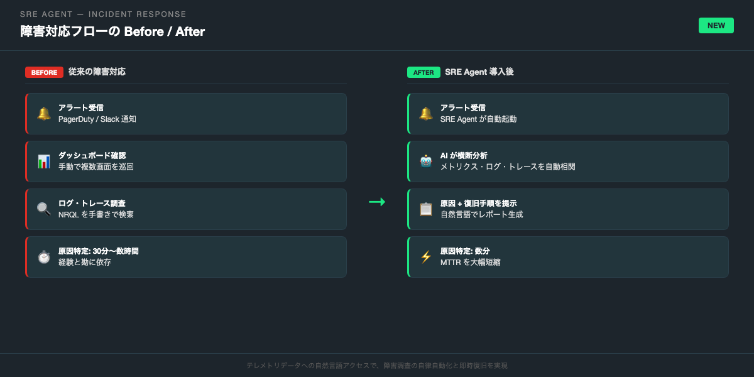Click the lightning bolt MTTR icon
Viewport: 754px width, 377px height.
[x=426, y=257]
